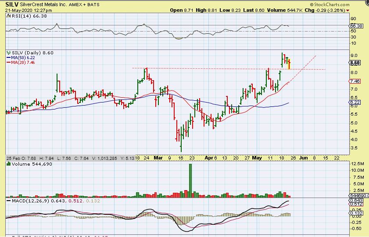Click the dashed red horizontal resistance line

click(219, 69)
